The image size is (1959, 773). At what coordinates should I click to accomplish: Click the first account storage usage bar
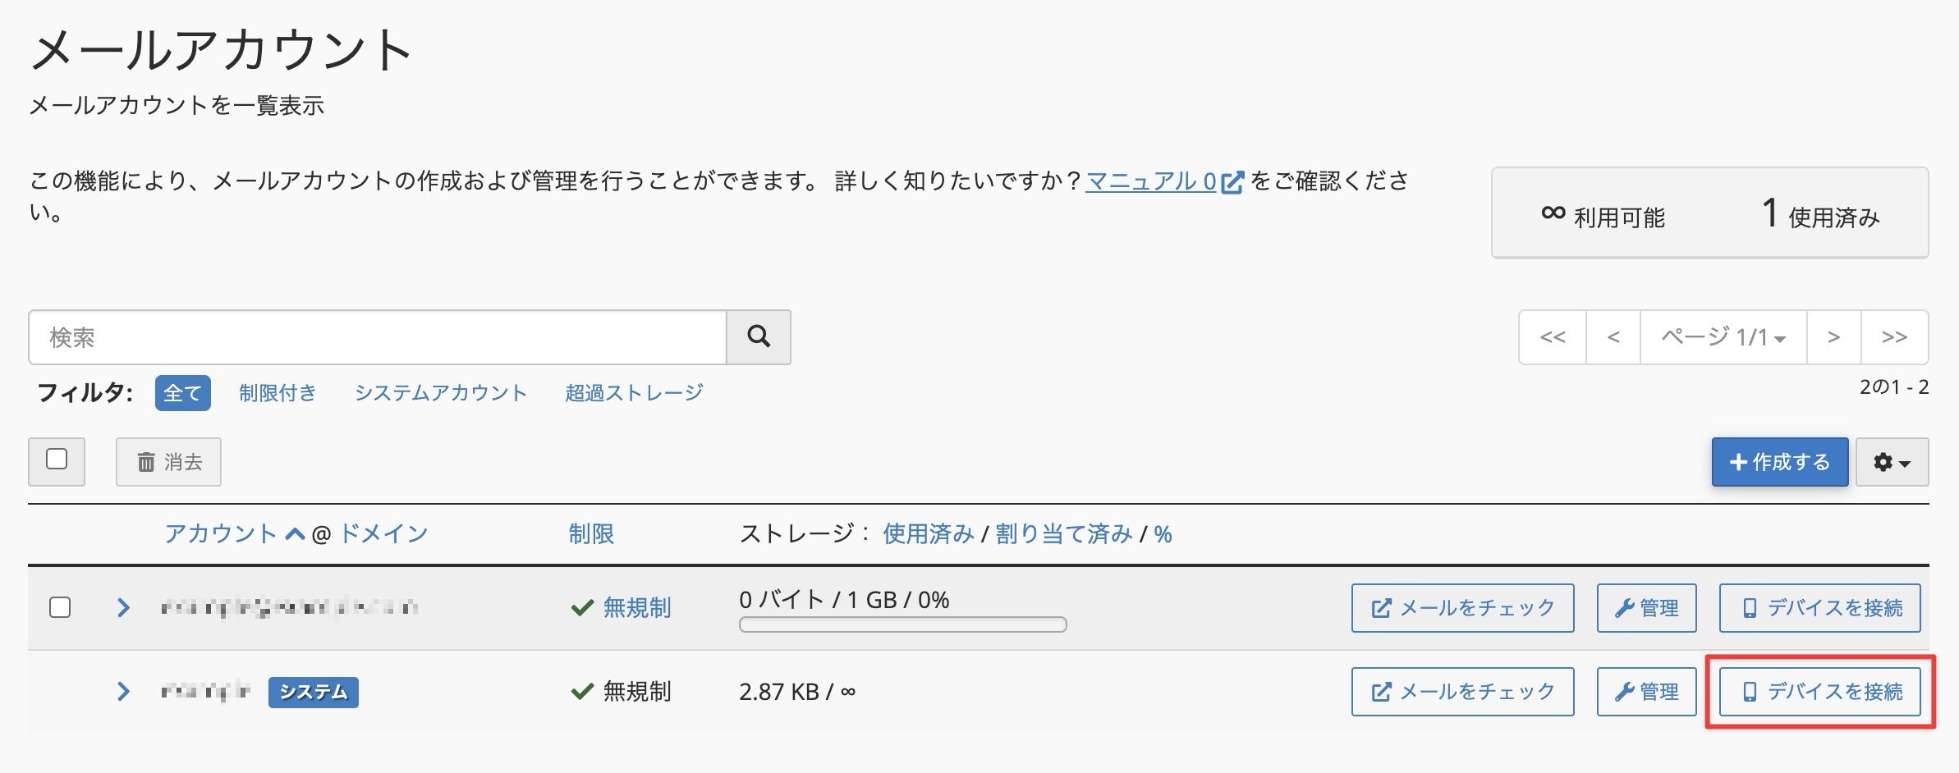click(902, 624)
